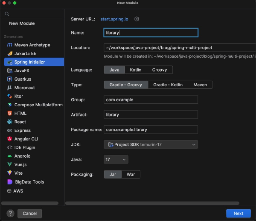Click the BigData Tools icon

(10, 182)
